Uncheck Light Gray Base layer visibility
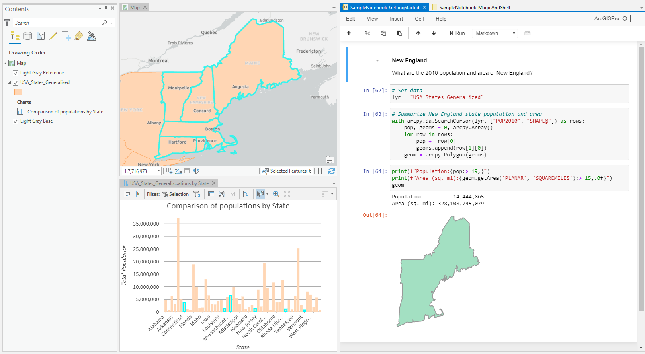This screenshot has width=645, height=354. point(16,121)
